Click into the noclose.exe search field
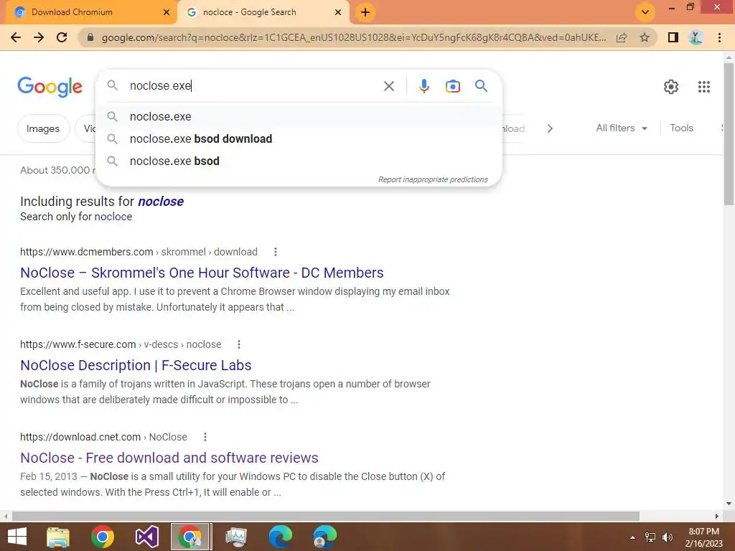This screenshot has width=735, height=551. (253, 86)
